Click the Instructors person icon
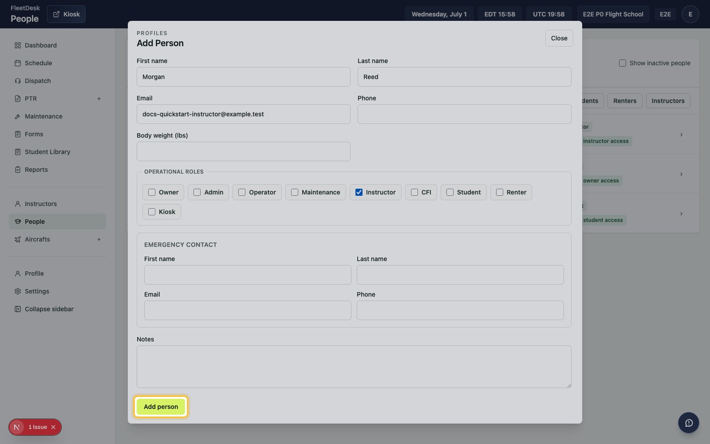Image resolution: width=710 pixels, height=444 pixels. pos(18,204)
